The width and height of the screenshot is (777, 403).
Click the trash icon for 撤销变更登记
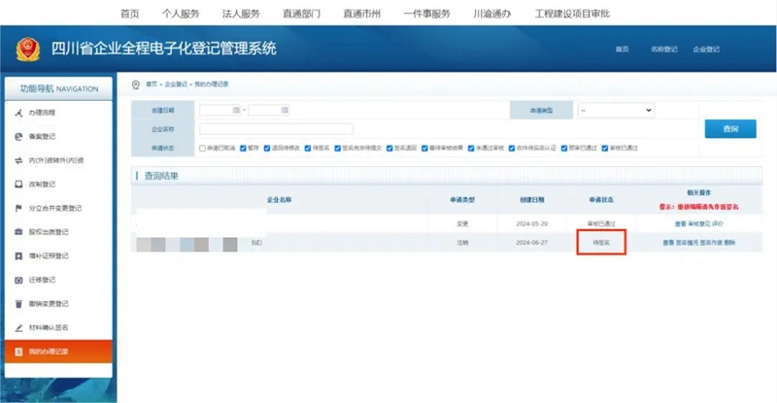point(18,304)
